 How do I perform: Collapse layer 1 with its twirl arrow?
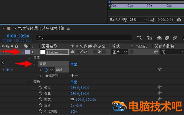point(23,52)
